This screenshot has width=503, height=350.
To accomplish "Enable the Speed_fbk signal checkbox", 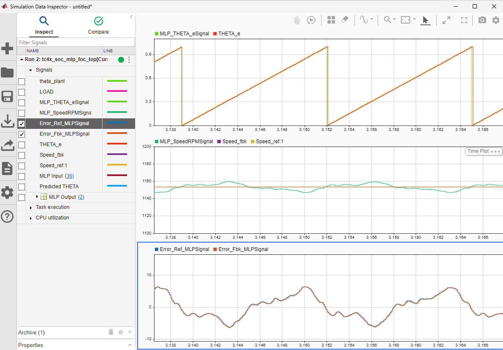I will 22,155.
